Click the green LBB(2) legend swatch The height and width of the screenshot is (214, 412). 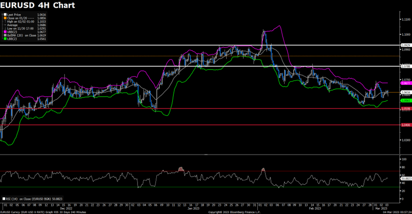tap(5, 38)
